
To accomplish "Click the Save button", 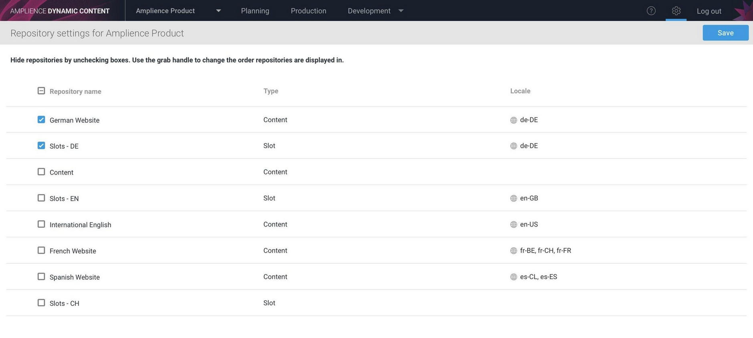I will pos(725,33).
